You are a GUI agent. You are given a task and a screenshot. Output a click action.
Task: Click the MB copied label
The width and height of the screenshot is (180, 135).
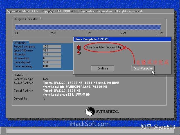coord(20,54)
